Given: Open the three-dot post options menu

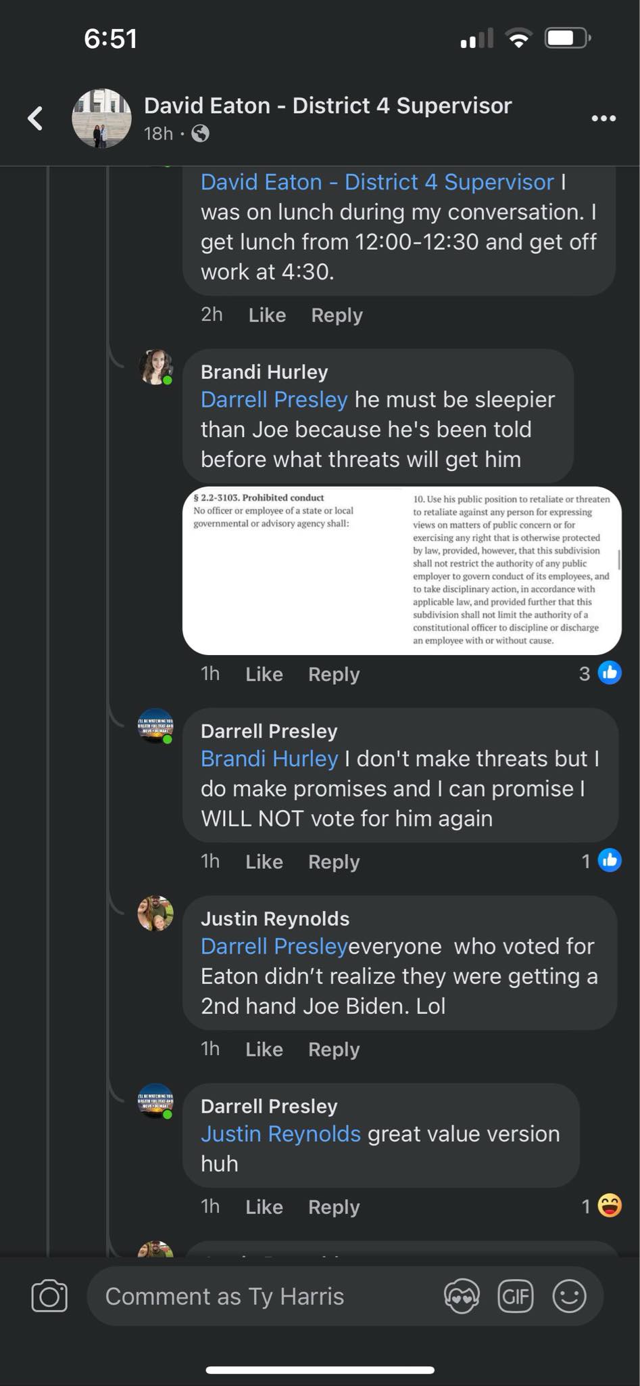Looking at the screenshot, I should coord(603,118).
